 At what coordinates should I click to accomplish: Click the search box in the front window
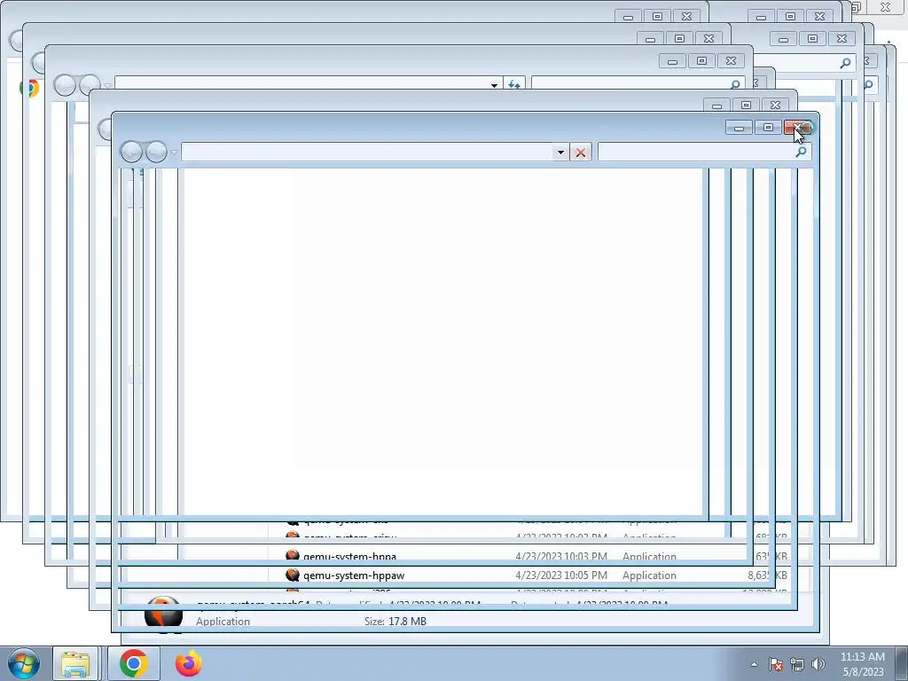[703, 153]
